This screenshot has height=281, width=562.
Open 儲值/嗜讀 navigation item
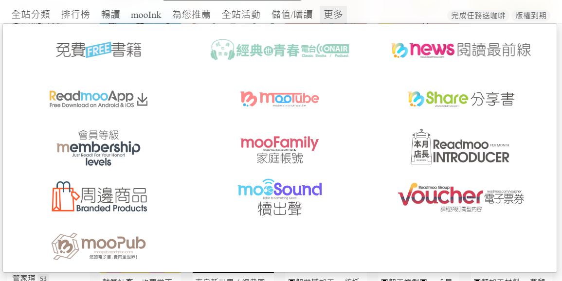click(292, 15)
